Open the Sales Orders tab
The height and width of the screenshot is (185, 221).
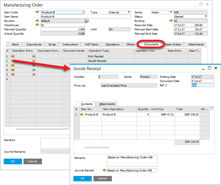coord(173,44)
